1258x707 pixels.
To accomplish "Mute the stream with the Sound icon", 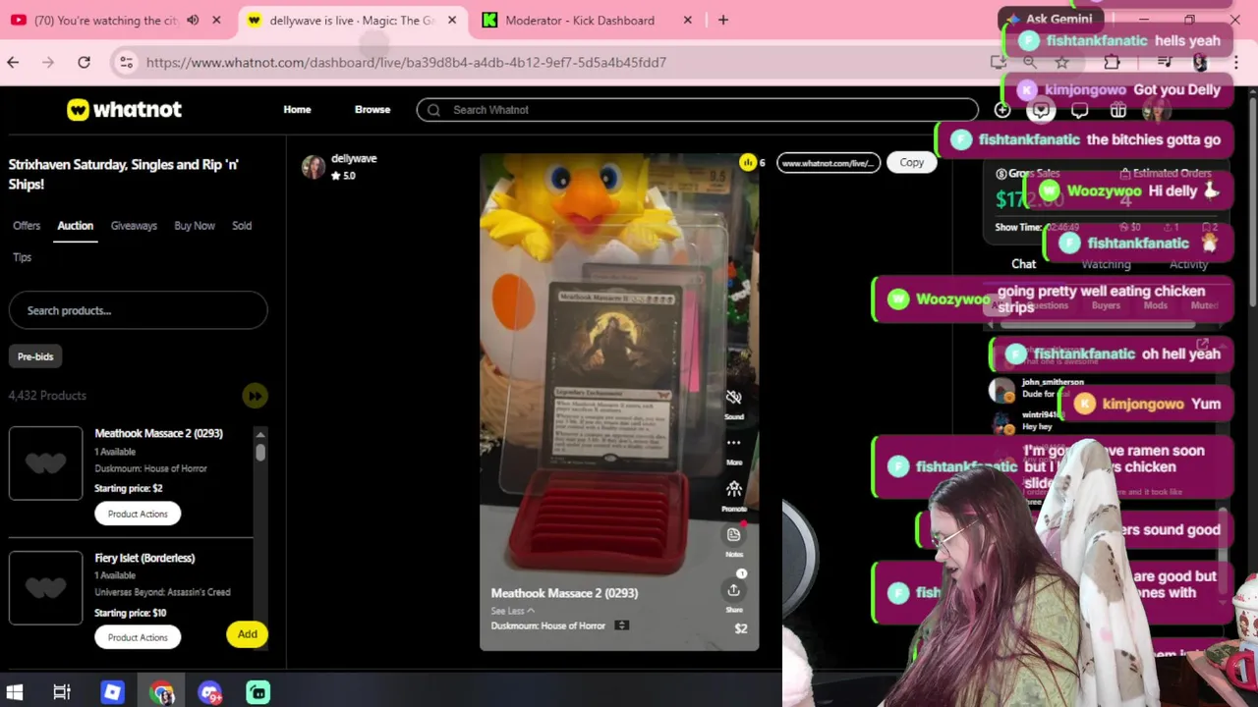I will [733, 398].
